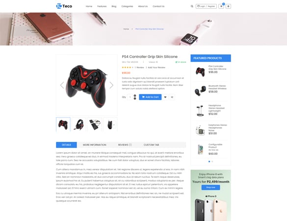
Task: Click the Login / Register button
Action: coord(206,6)
